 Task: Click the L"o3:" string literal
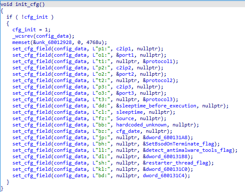101,93
